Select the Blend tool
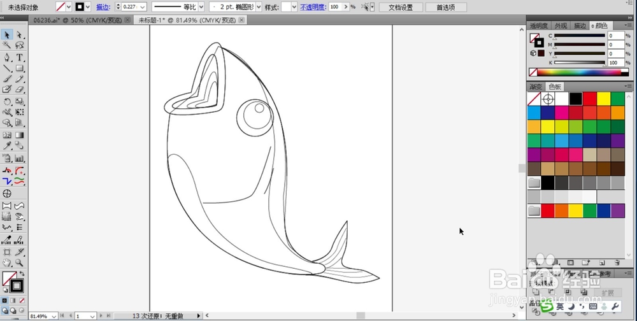Image resolution: width=637 pixels, height=321 pixels. coord(19,146)
